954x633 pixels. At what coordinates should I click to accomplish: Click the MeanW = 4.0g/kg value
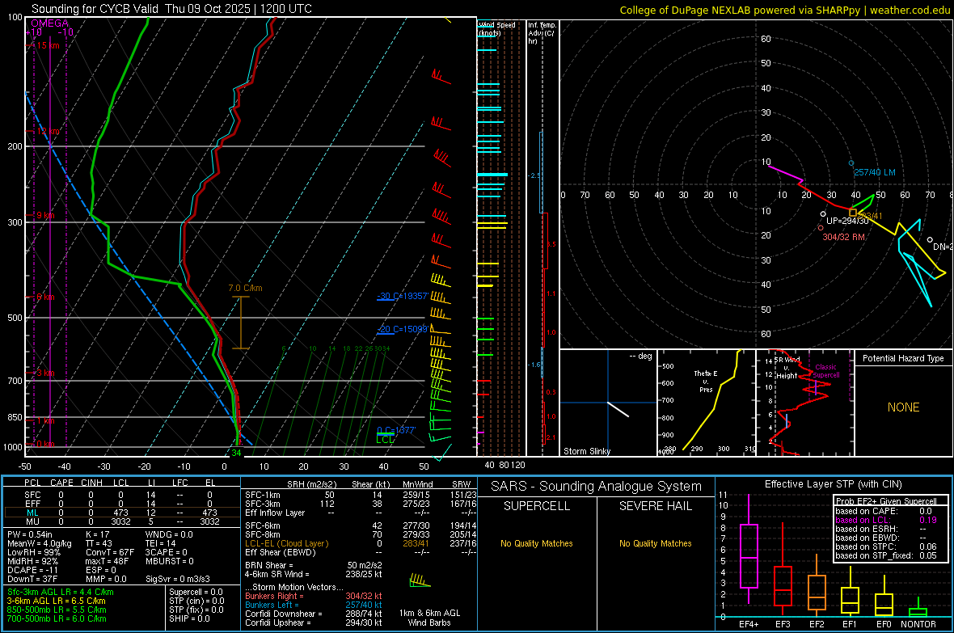coord(39,543)
